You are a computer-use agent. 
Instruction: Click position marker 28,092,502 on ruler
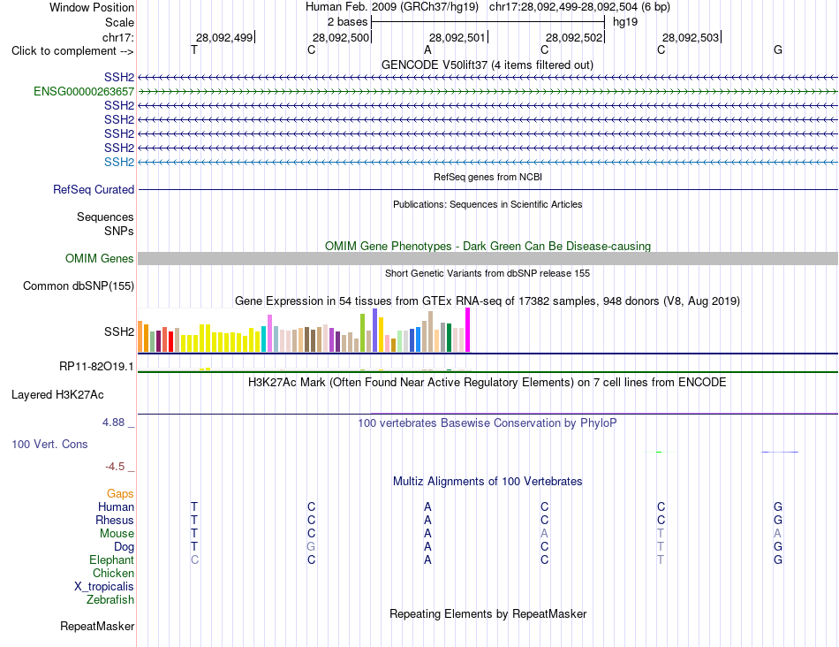tap(574, 37)
